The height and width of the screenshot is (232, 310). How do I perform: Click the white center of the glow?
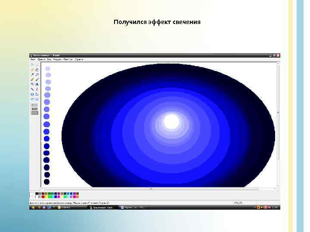171,122
